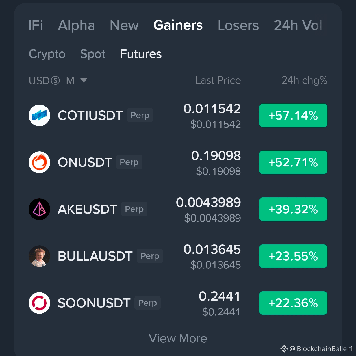Image resolution: width=356 pixels, height=356 pixels.
Task: Tap the BULLA child photo avatar
Action: coord(39,256)
